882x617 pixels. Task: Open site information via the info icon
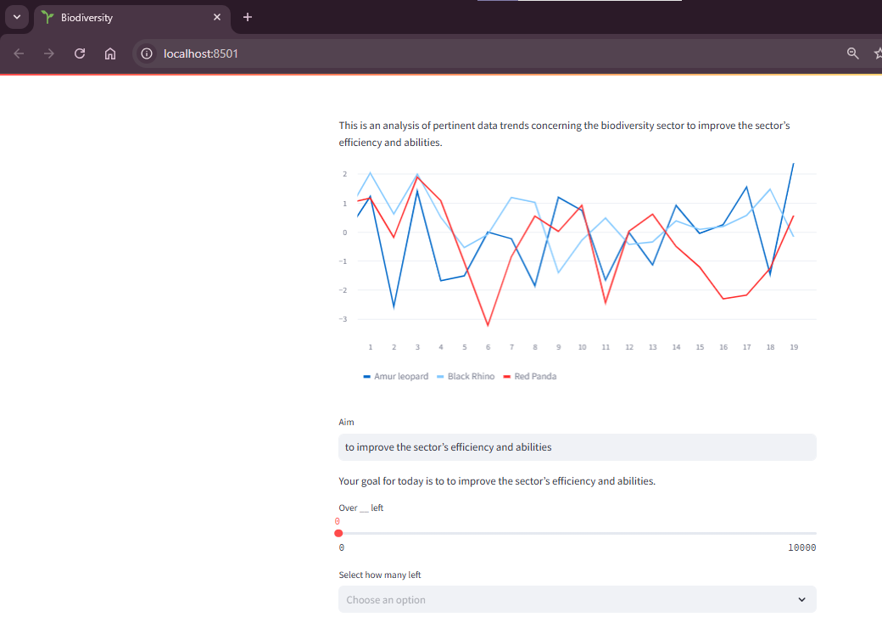(x=147, y=53)
